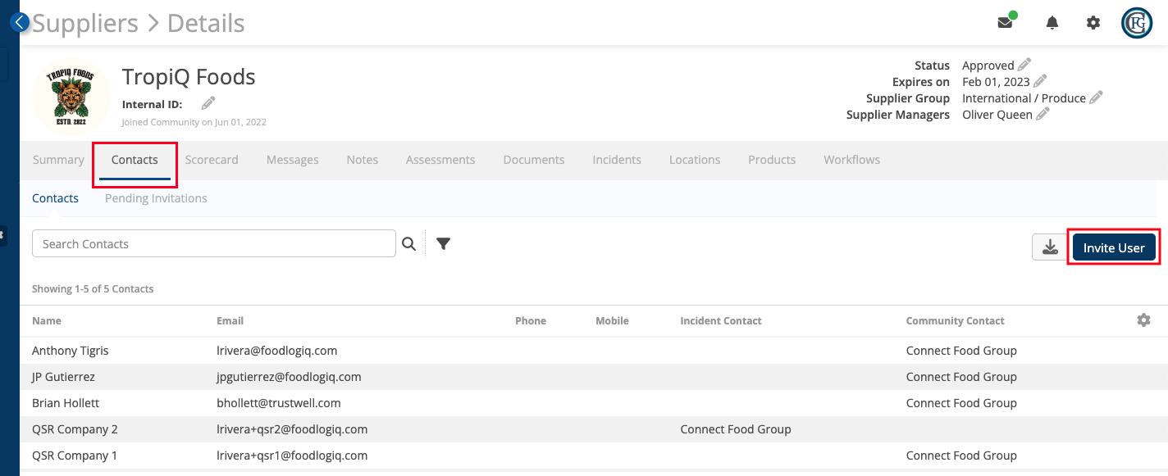Open the Workflows tab
Image resolution: width=1168 pixels, height=476 pixels.
852,160
